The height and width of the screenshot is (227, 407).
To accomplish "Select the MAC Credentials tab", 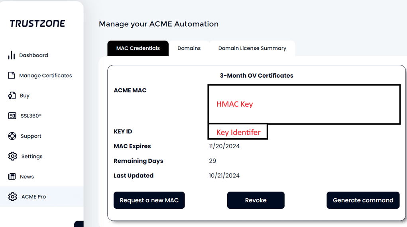I will click(138, 48).
